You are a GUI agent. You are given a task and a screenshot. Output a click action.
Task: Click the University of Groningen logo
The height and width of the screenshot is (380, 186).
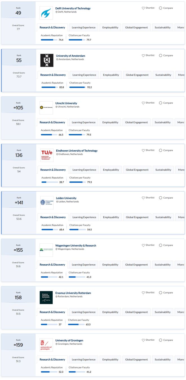pos(46,345)
